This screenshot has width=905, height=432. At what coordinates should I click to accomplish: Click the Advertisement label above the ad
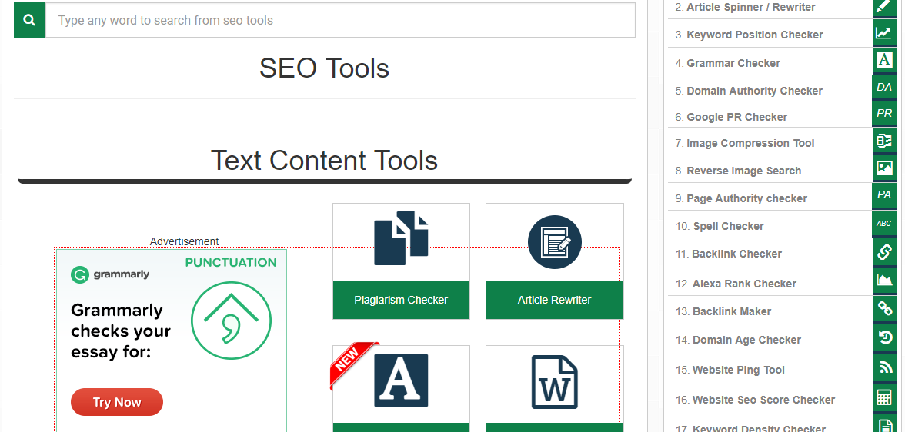click(x=184, y=241)
